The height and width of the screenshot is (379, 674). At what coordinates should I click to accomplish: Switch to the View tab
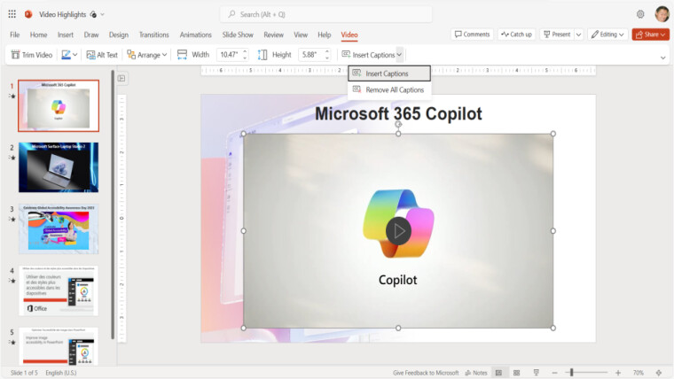click(301, 35)
